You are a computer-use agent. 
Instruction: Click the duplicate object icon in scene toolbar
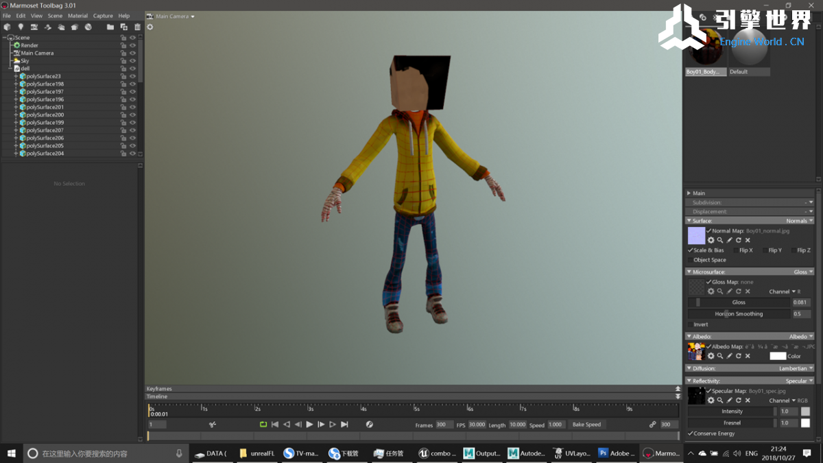coord(123,27)
